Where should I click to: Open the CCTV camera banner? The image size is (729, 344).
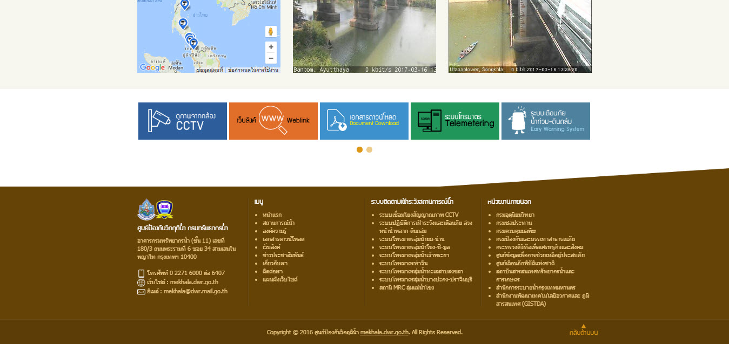click(183, 121)
